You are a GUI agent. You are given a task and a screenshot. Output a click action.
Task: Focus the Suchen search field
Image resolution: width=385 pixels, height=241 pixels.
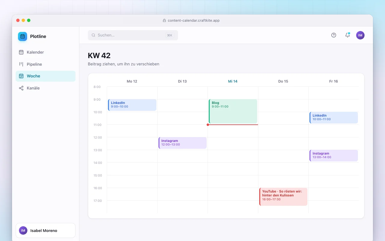click(x=133, y=35)
